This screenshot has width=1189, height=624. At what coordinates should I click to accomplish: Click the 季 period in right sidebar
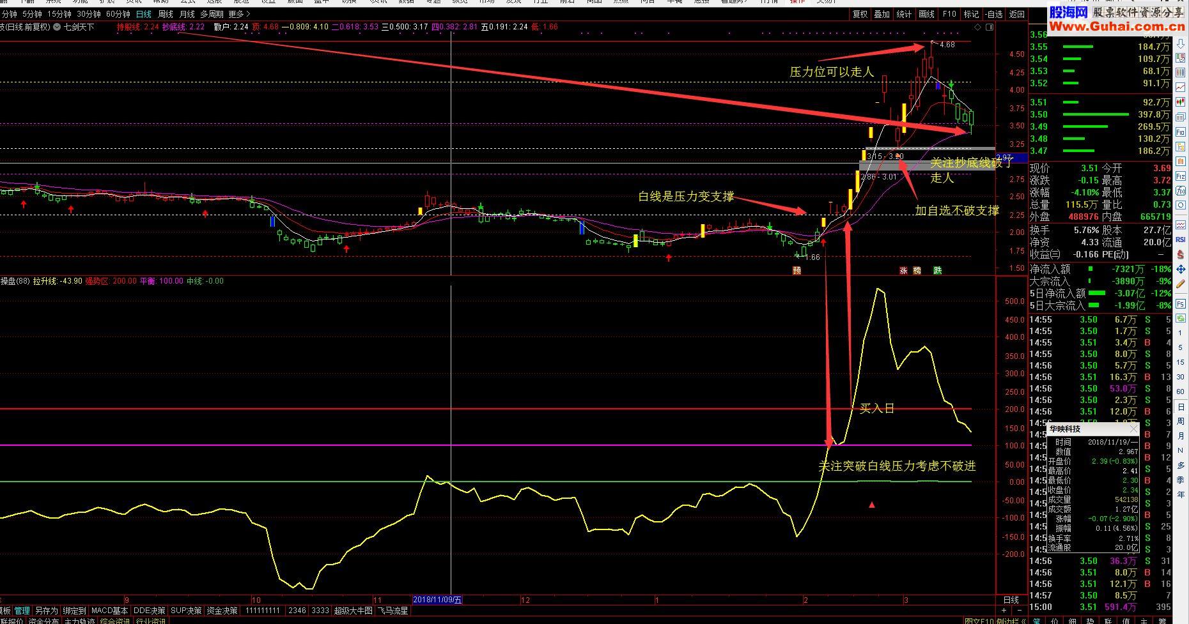(1181, 480)
